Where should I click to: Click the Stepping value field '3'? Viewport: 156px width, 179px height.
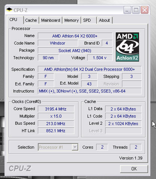point(132,76)
